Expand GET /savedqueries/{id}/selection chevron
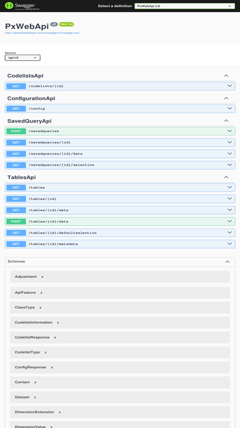The width and height of the screenshot is (240, 428). pyautogui.click(x=230, y=165)
